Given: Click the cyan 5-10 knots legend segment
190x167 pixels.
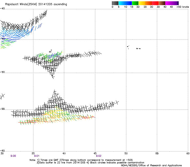Looking at the screenshot, I should pos(122,3).
